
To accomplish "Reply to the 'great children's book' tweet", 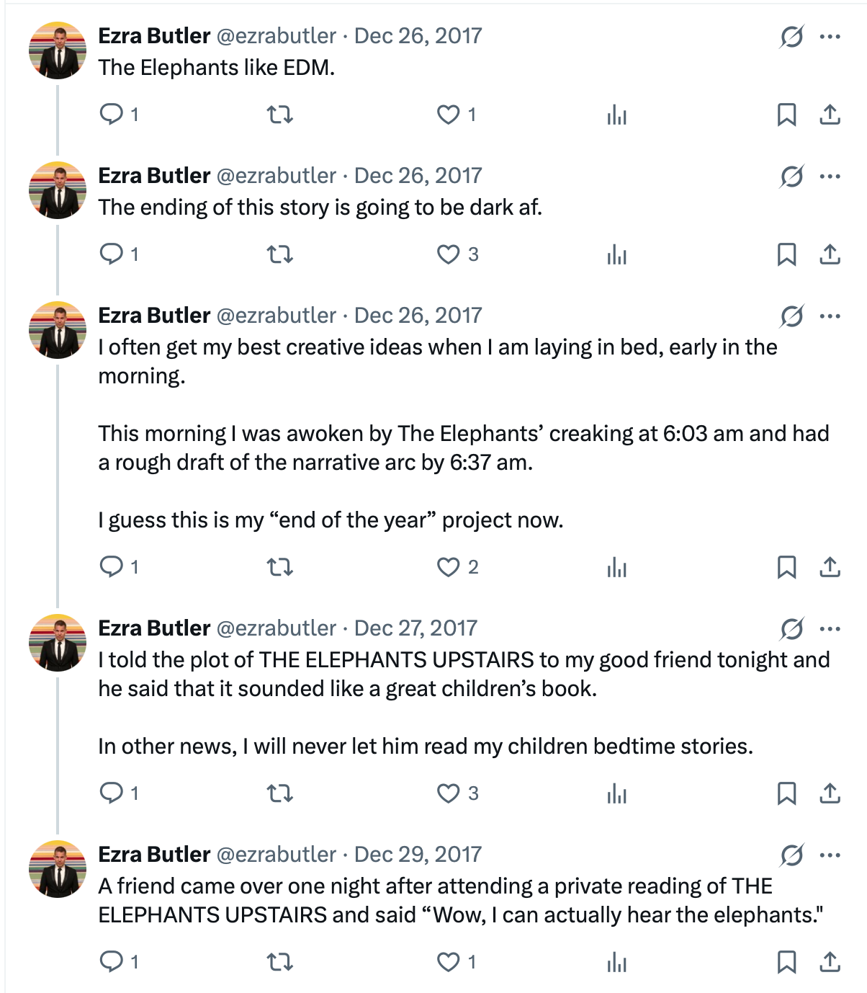I will pyautogui.click(x=112, y=793).
